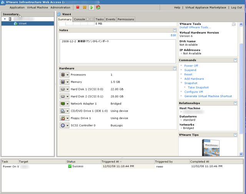Collapse the Hardware section
Viewport: 246px width, 194px height.
click(x=175, y=68)
